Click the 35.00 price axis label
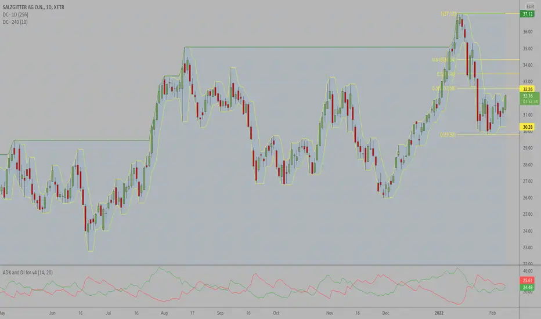541x319 pixels. coord(528,49)
